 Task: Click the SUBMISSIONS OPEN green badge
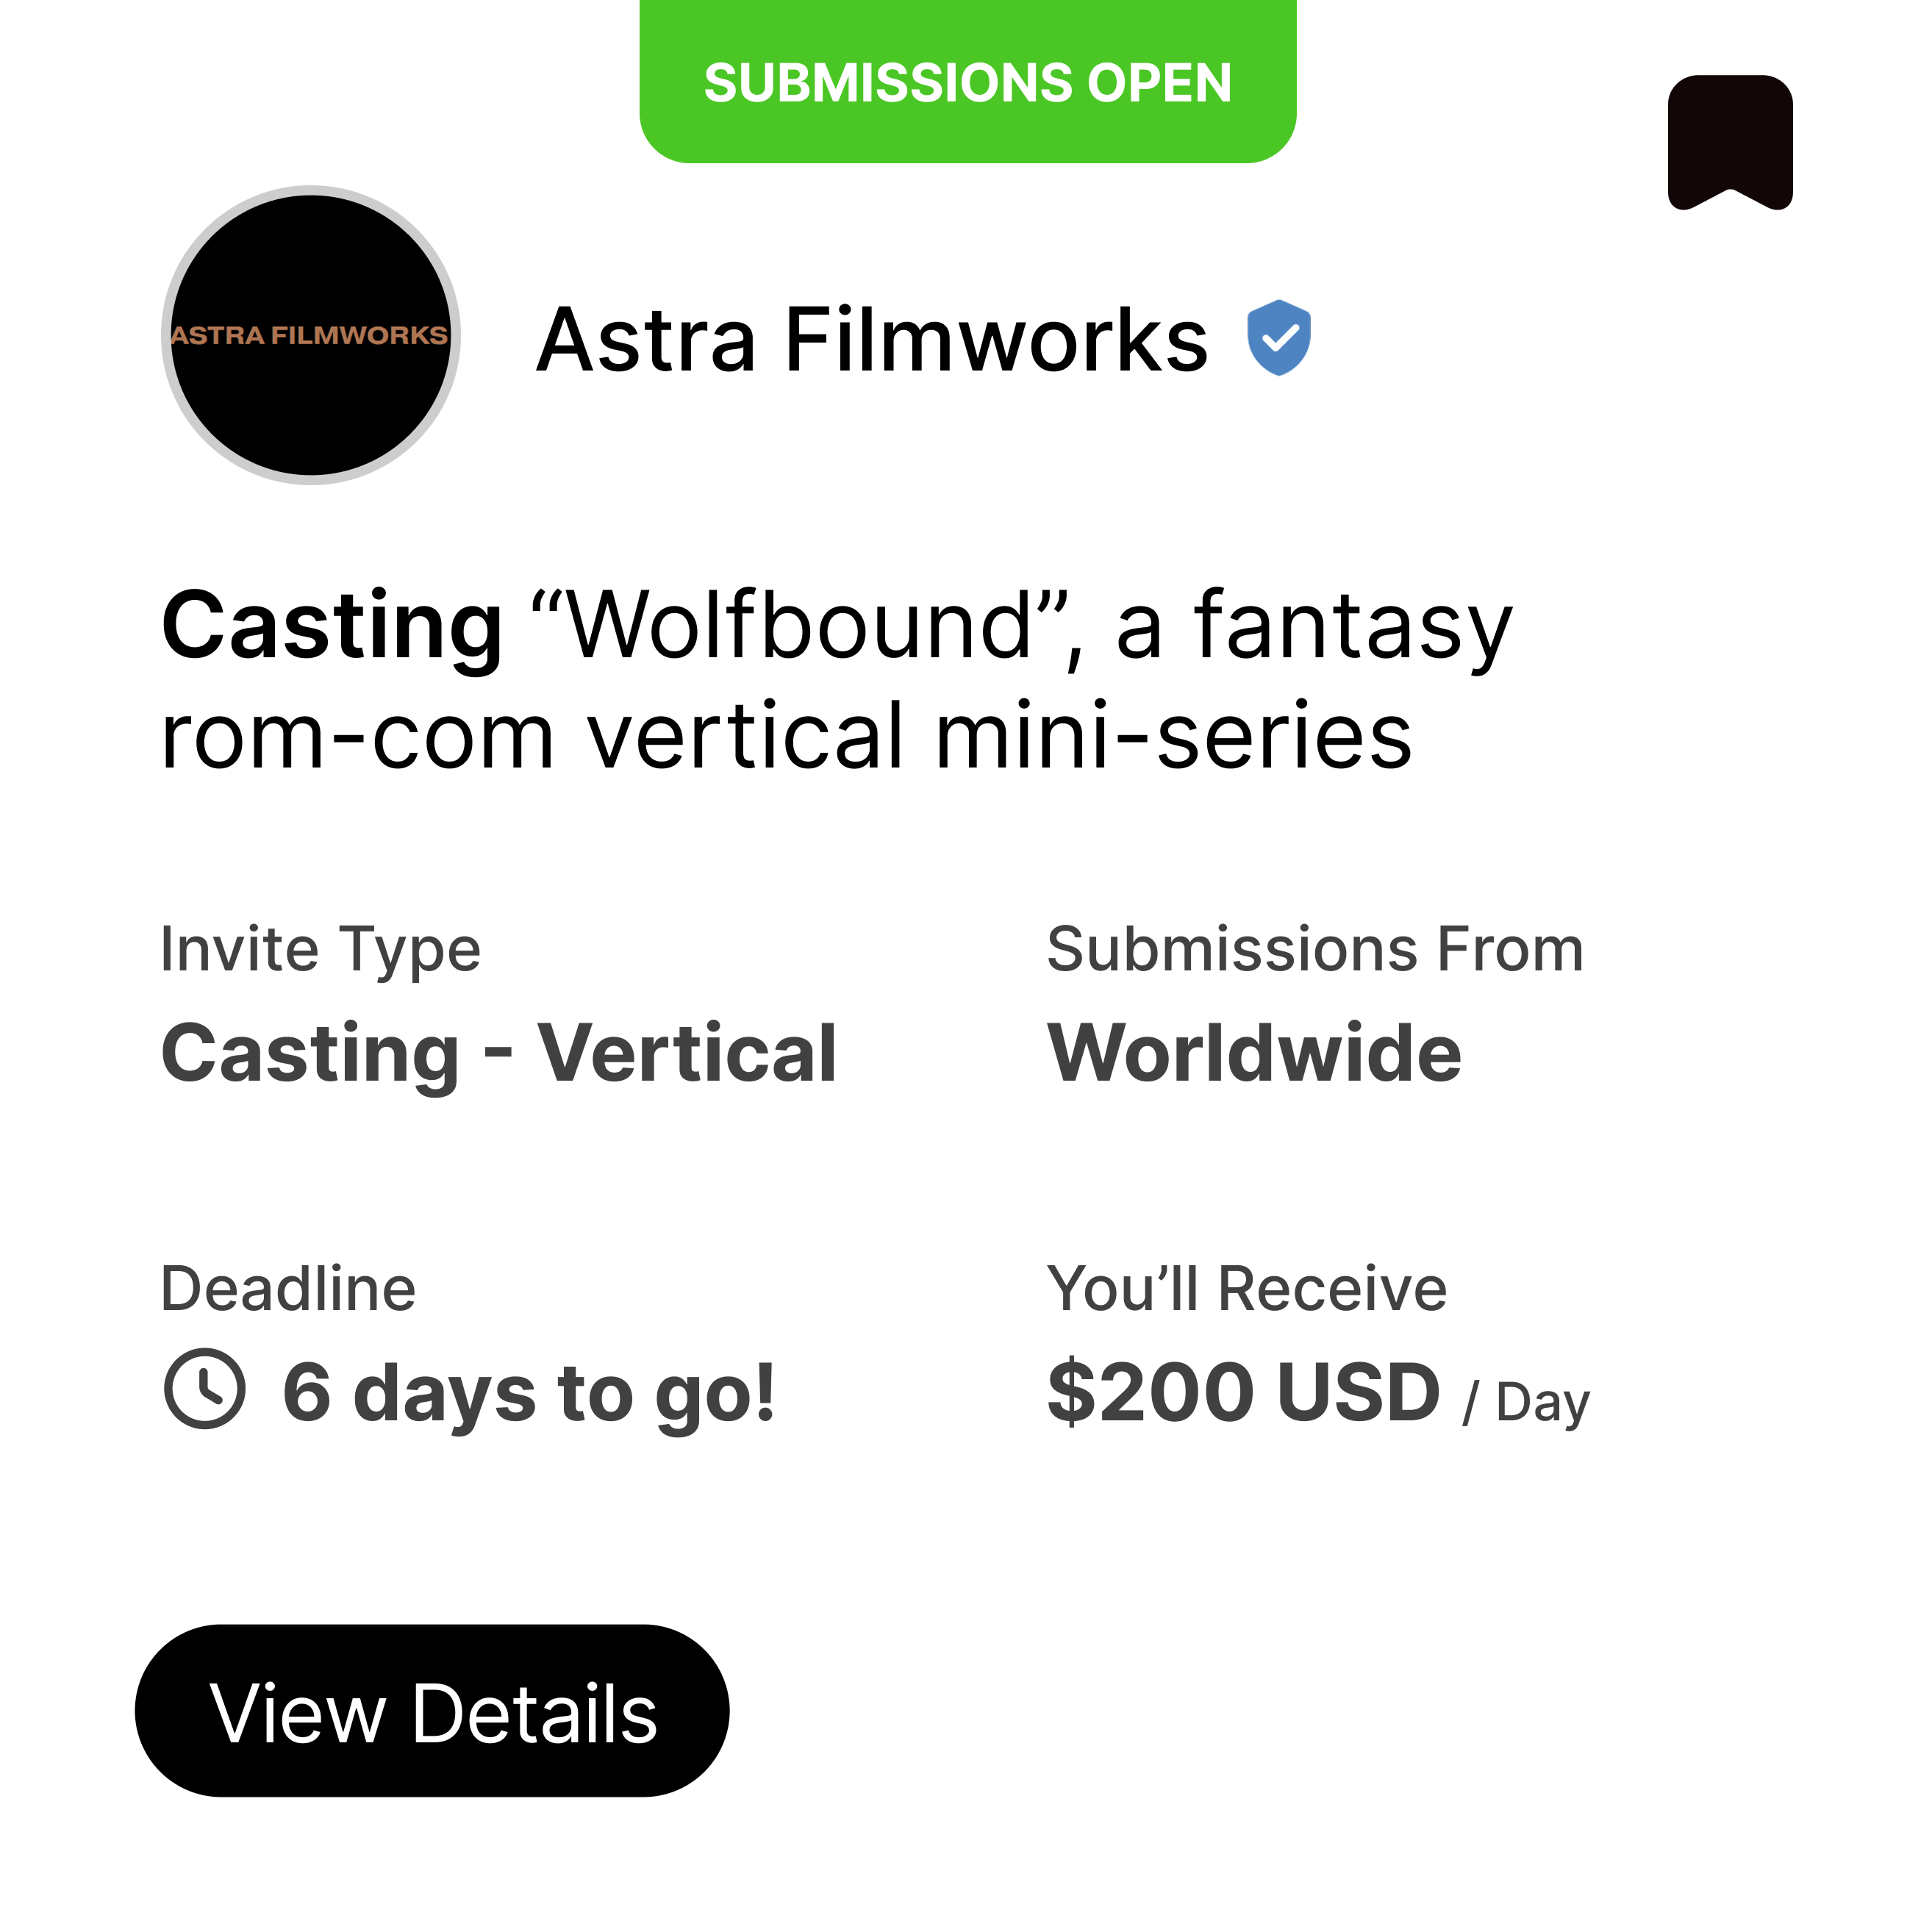coord(967,81)
